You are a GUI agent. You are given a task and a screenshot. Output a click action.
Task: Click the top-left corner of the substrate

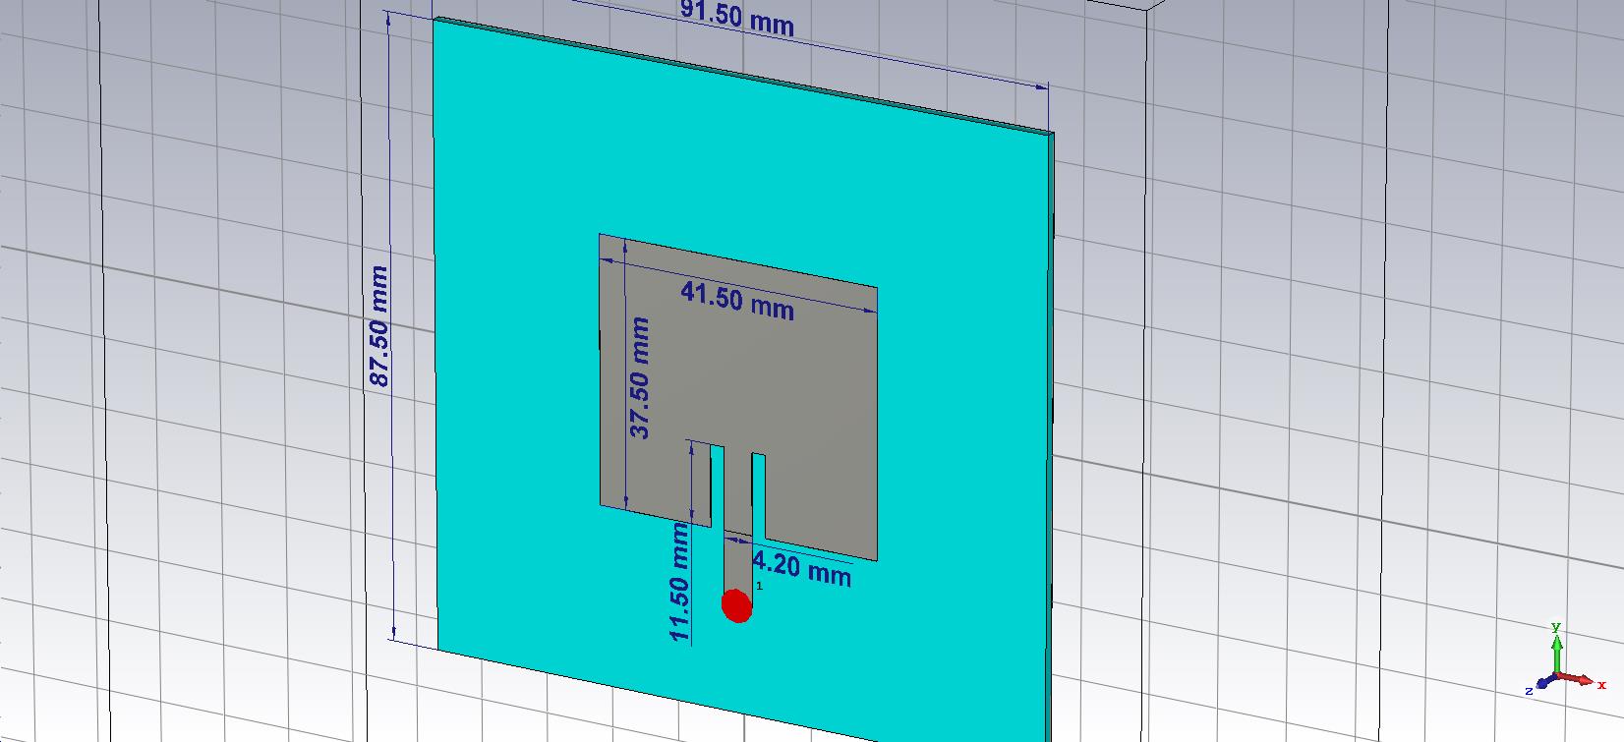tap(435, 20)
